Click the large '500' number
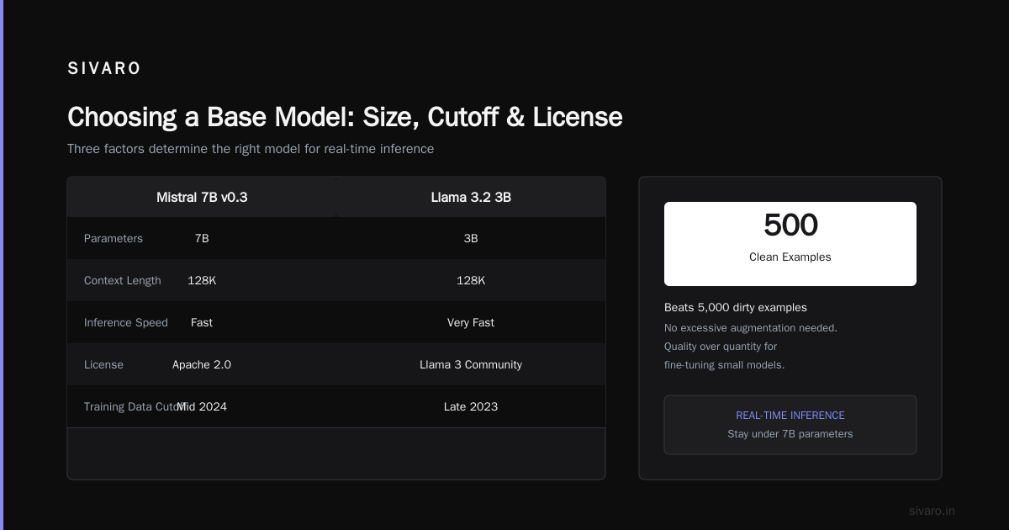This screenshot has width=1009, height=530. point(790,225)
